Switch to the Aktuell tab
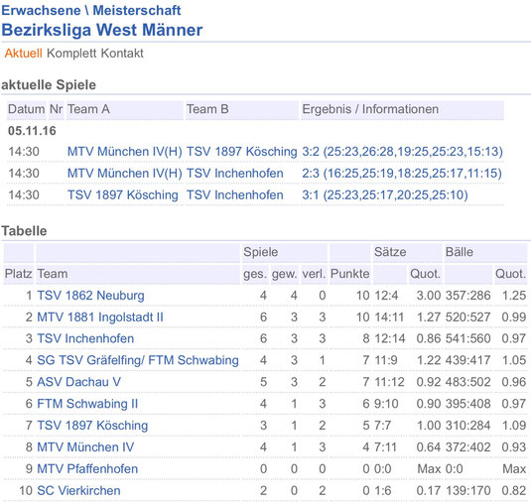Viewport: 531px width, 503px height. (24, 54)
